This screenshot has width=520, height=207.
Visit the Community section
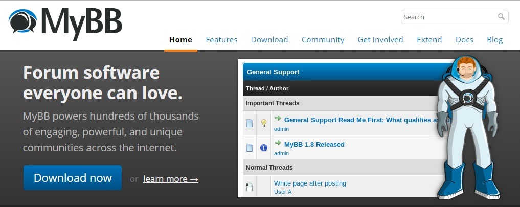pos(323,40)
